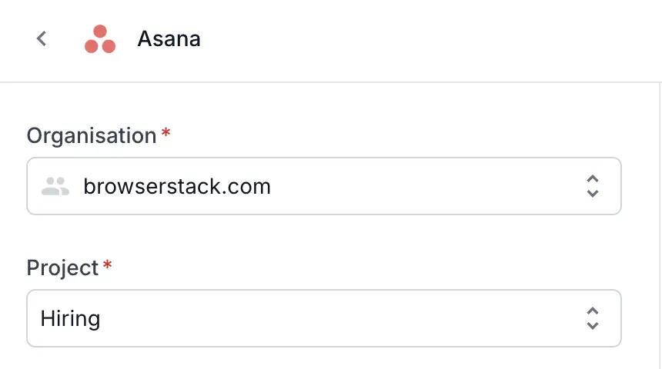Click the people icon in the Organisation field

pos(55,186)
